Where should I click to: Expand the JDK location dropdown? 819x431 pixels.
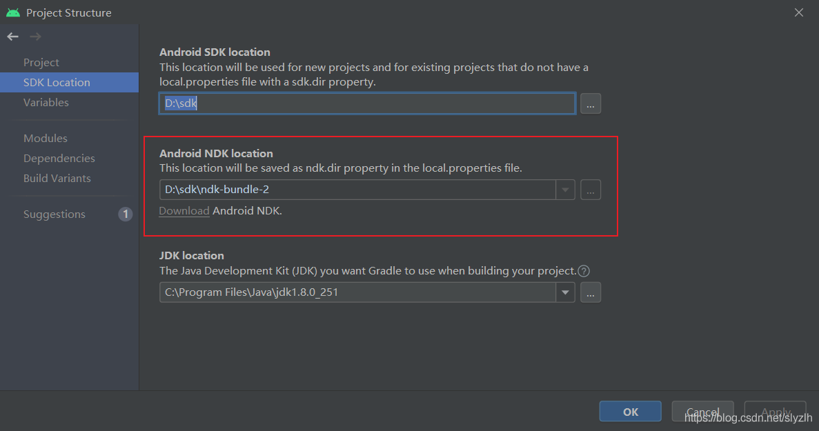coord(565,292)
